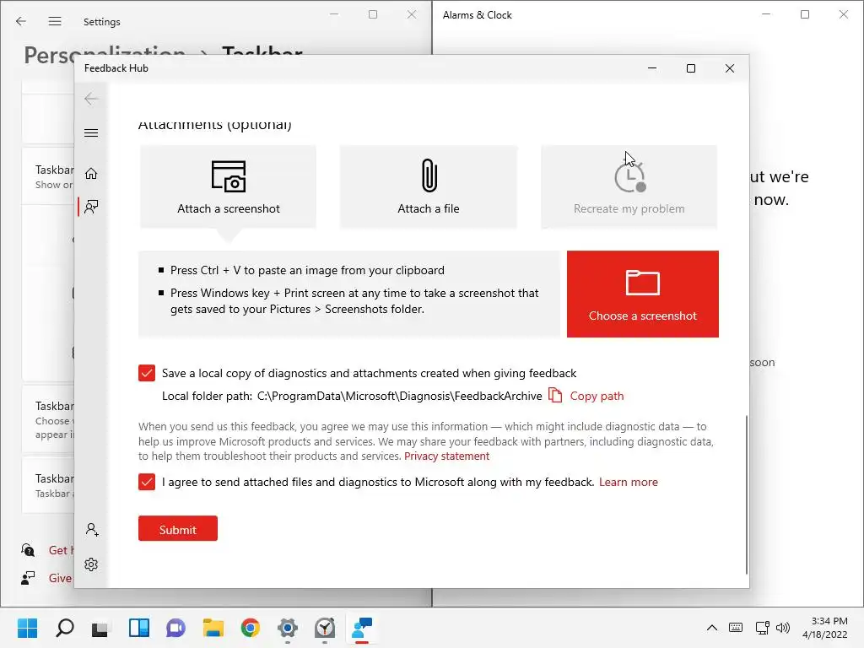Viewport: 864px width, 648px height.
Task: Open the Learn more link
Action: click(628, 482)
